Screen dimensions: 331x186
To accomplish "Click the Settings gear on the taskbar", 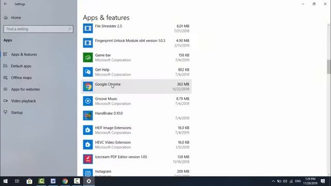I will tap(89, 181).
